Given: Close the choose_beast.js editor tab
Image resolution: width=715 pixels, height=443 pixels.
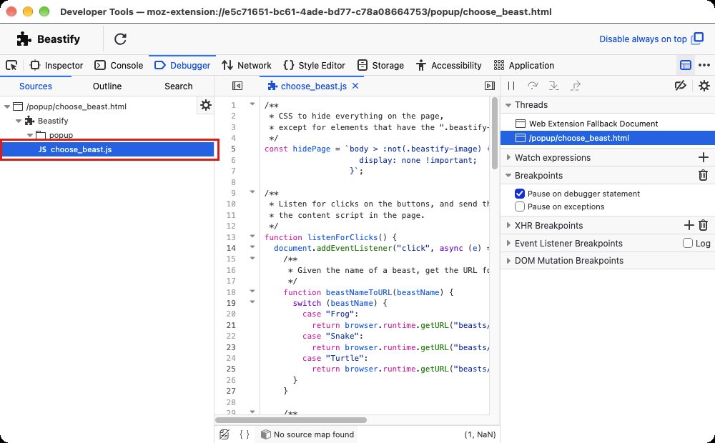Looking at the screenshot, I should click(x=355, y=86).
